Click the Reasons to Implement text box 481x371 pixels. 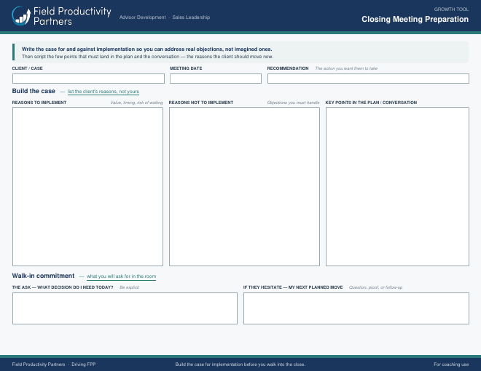[x=87, y=186]
